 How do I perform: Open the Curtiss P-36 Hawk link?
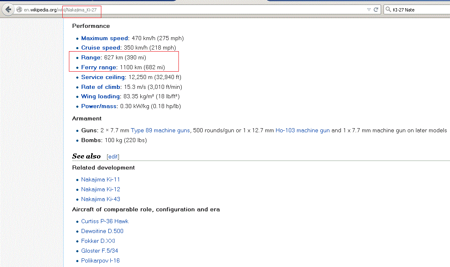[x=105, y=222]
